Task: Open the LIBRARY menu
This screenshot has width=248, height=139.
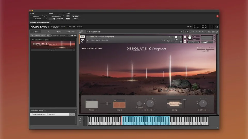Action: [71, 27]
